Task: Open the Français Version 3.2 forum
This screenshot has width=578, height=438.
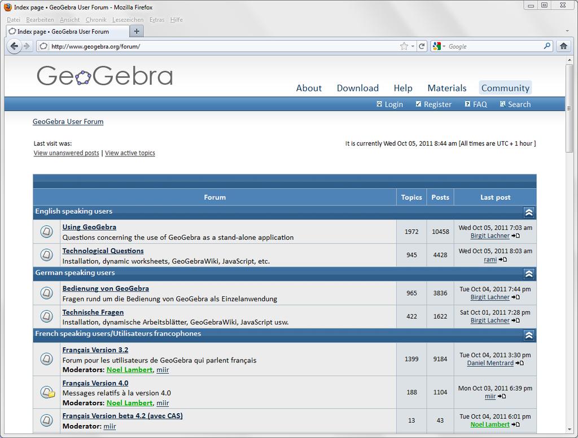Action: (95, 350)
